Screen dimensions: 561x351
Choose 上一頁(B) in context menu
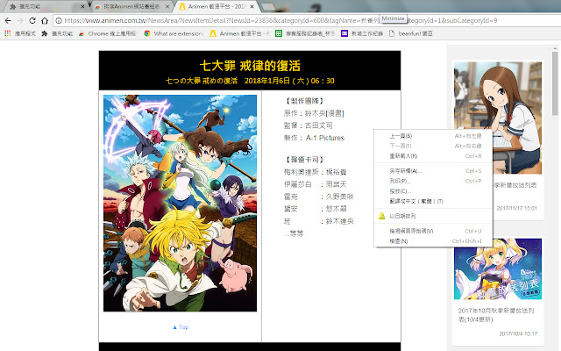[433, 136]
